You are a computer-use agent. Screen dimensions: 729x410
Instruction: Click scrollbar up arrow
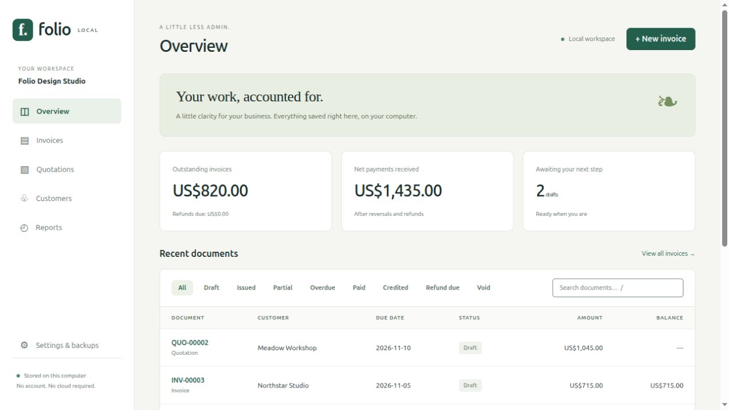[x=725, y=5]
